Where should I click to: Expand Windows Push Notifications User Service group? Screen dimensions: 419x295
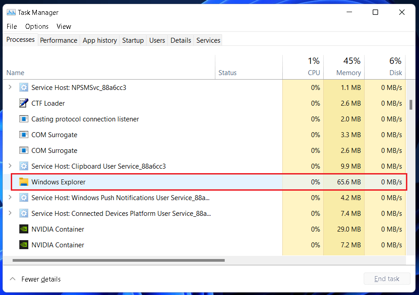click(10, 197)
